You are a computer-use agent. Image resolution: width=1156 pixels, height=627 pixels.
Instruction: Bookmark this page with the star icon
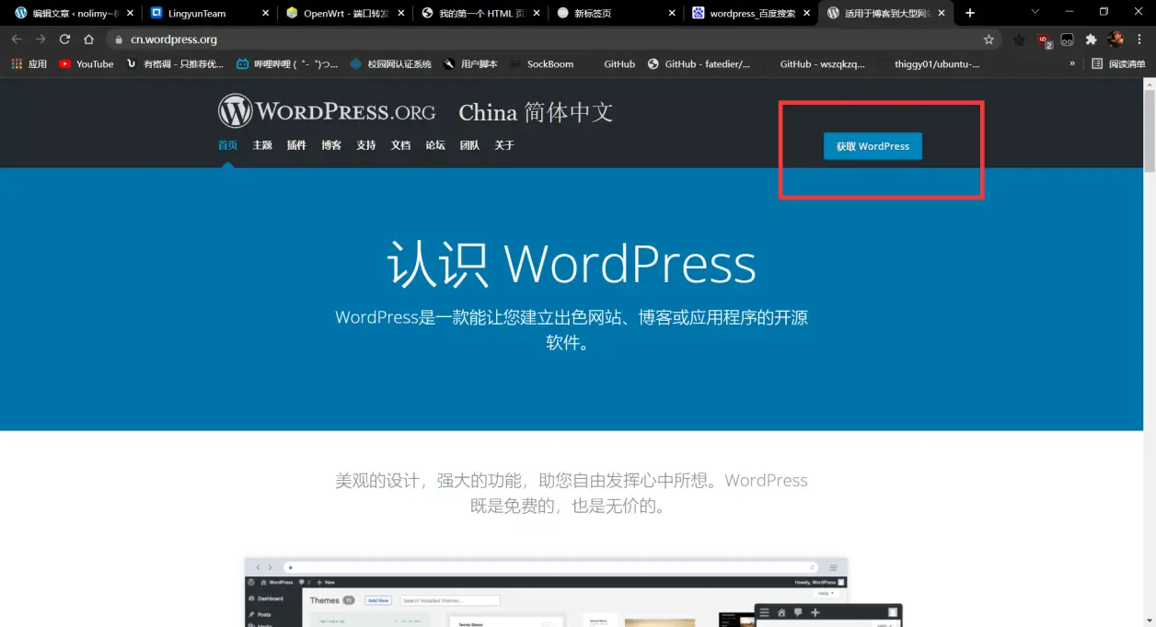click(x=988, y=40)
